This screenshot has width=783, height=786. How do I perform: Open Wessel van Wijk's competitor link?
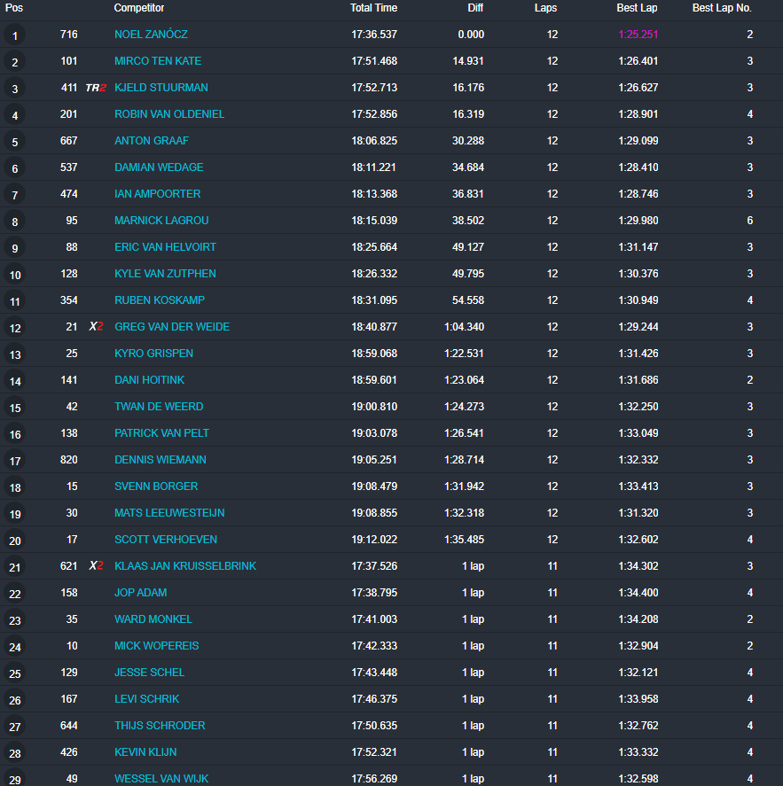pos(162,779)
